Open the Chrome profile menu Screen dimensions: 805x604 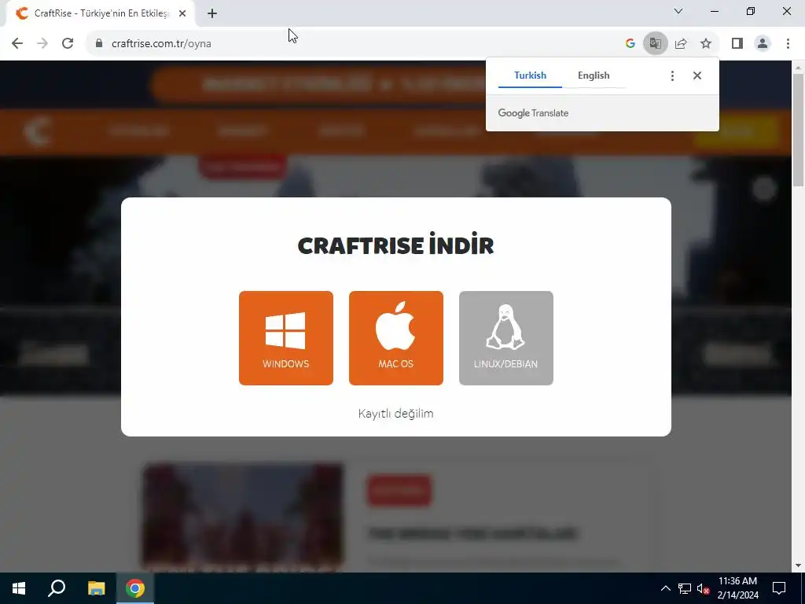(x=763, y=44)
